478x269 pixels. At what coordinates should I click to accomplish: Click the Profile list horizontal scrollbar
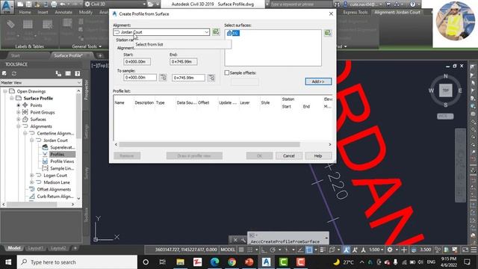(209, 144)
